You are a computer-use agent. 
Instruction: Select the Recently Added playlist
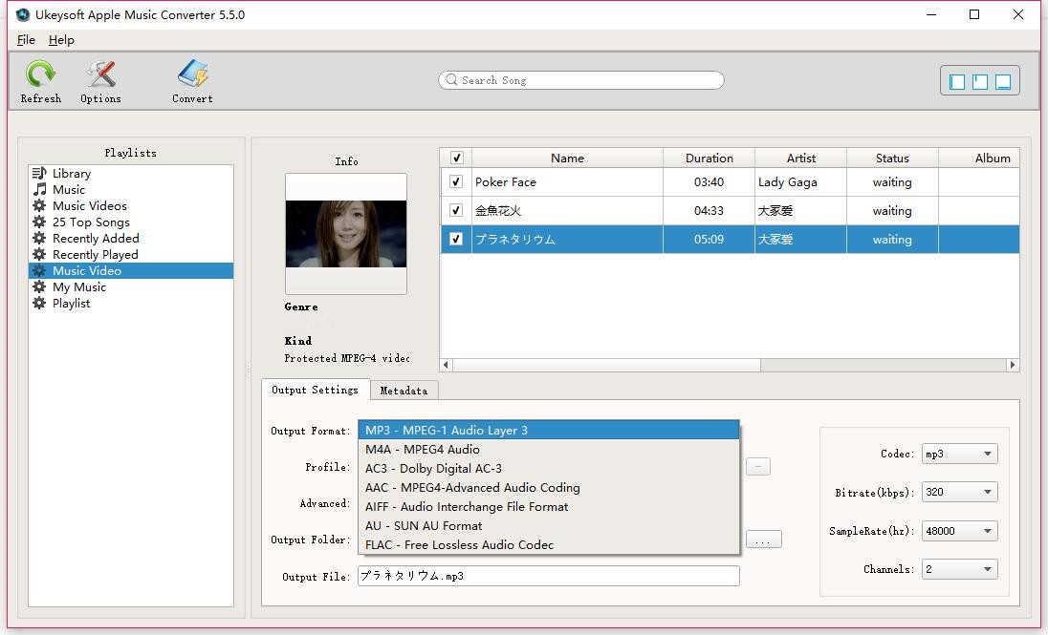coord(131,238)
